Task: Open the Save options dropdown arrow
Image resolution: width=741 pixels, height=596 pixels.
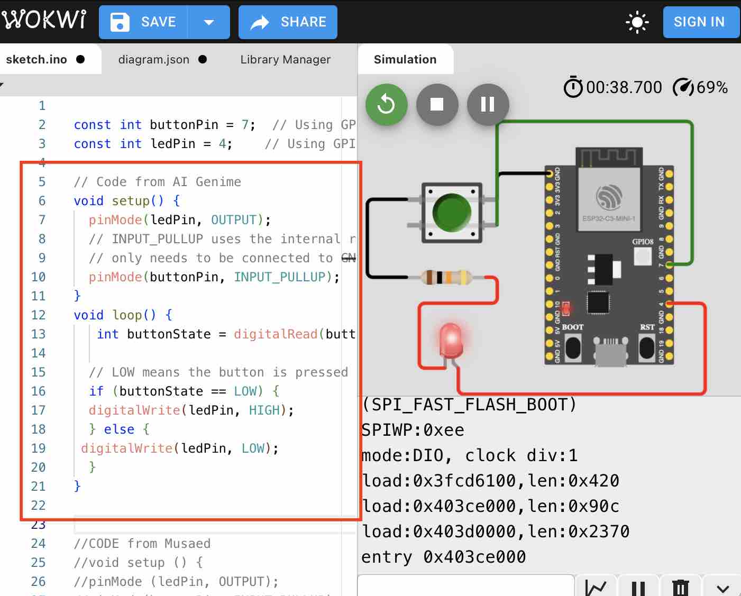Action: (x=209, y=22)
